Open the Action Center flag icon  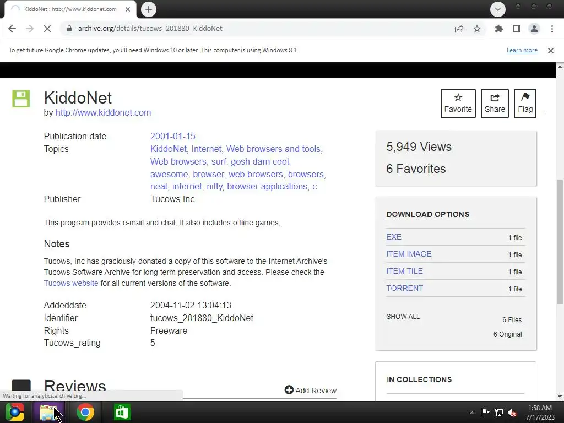(x=485, y=412)
